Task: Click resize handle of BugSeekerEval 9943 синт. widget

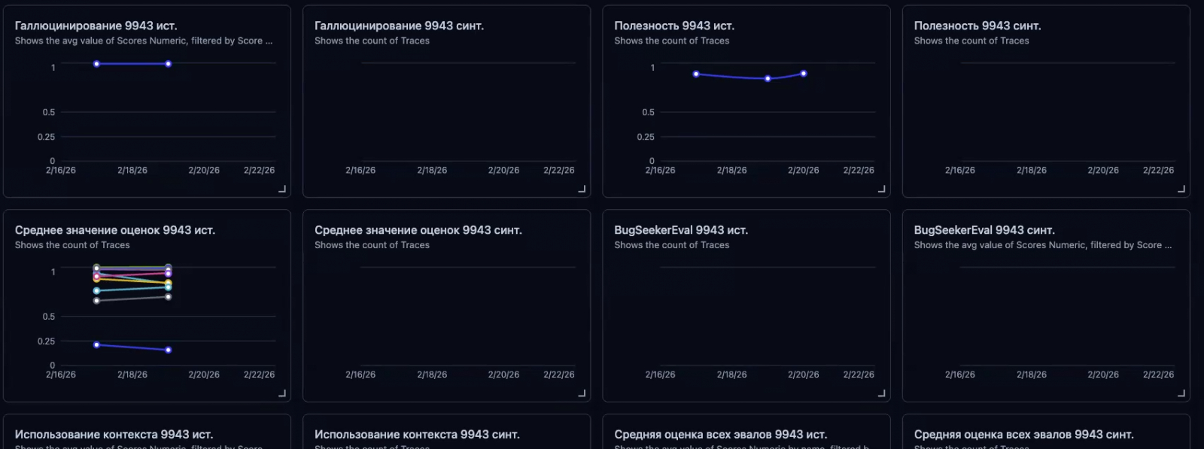Action: 1181,393
